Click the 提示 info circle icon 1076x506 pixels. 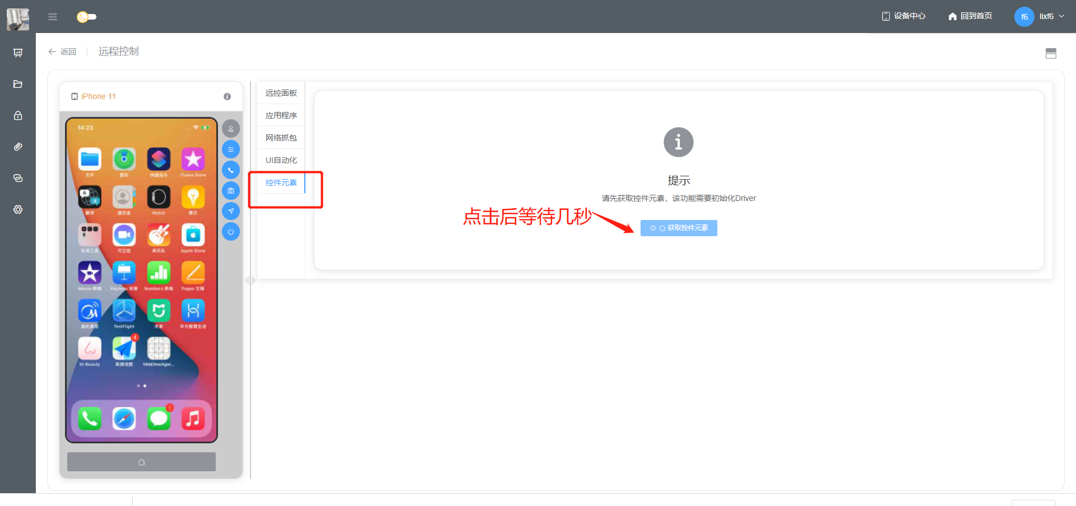tap(679, 142)
